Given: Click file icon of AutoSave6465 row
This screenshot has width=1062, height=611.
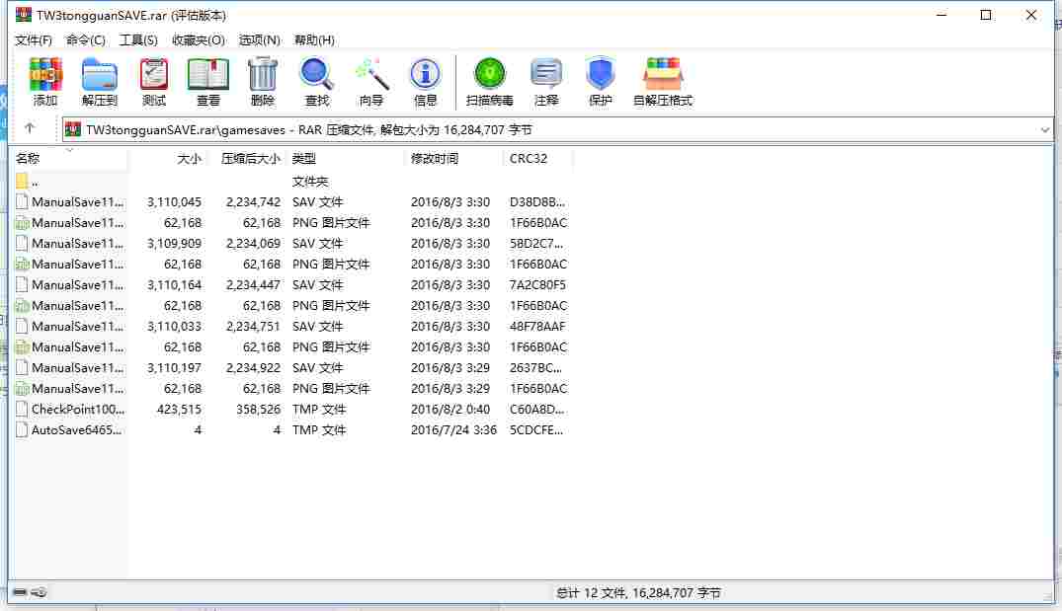Looking at the screenshot, I should point(22,429).
